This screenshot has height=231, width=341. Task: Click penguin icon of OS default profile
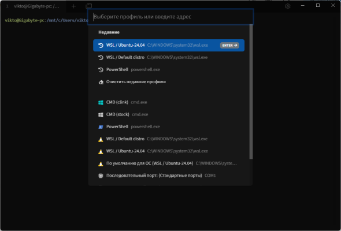pos(101,163)
